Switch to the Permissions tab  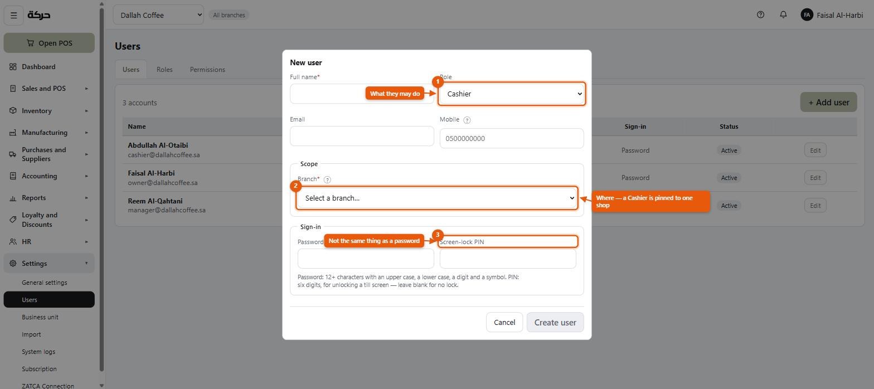207,70
